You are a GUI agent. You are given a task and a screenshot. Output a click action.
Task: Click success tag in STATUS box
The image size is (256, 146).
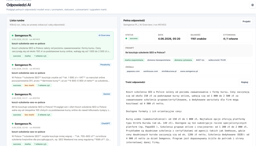coord(133,39)
